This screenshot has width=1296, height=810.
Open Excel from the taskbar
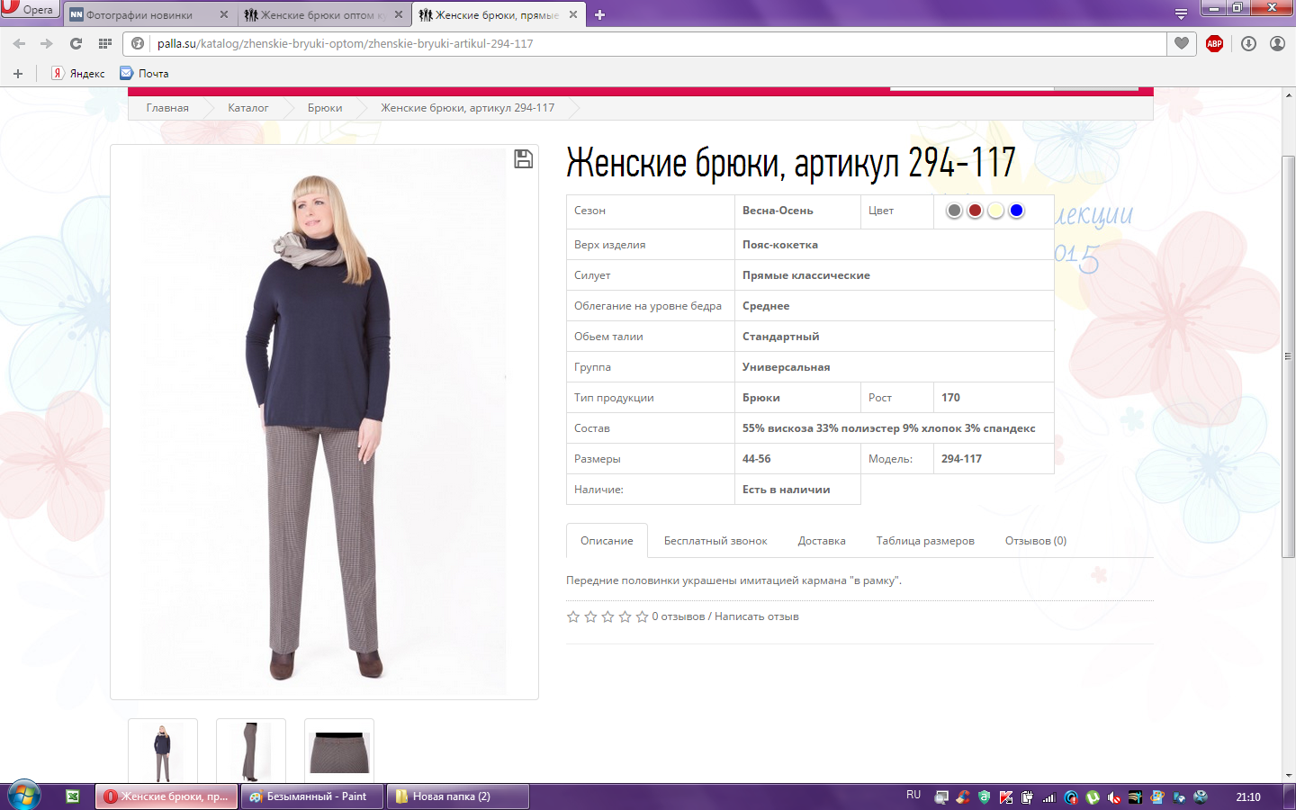point(73,796)
